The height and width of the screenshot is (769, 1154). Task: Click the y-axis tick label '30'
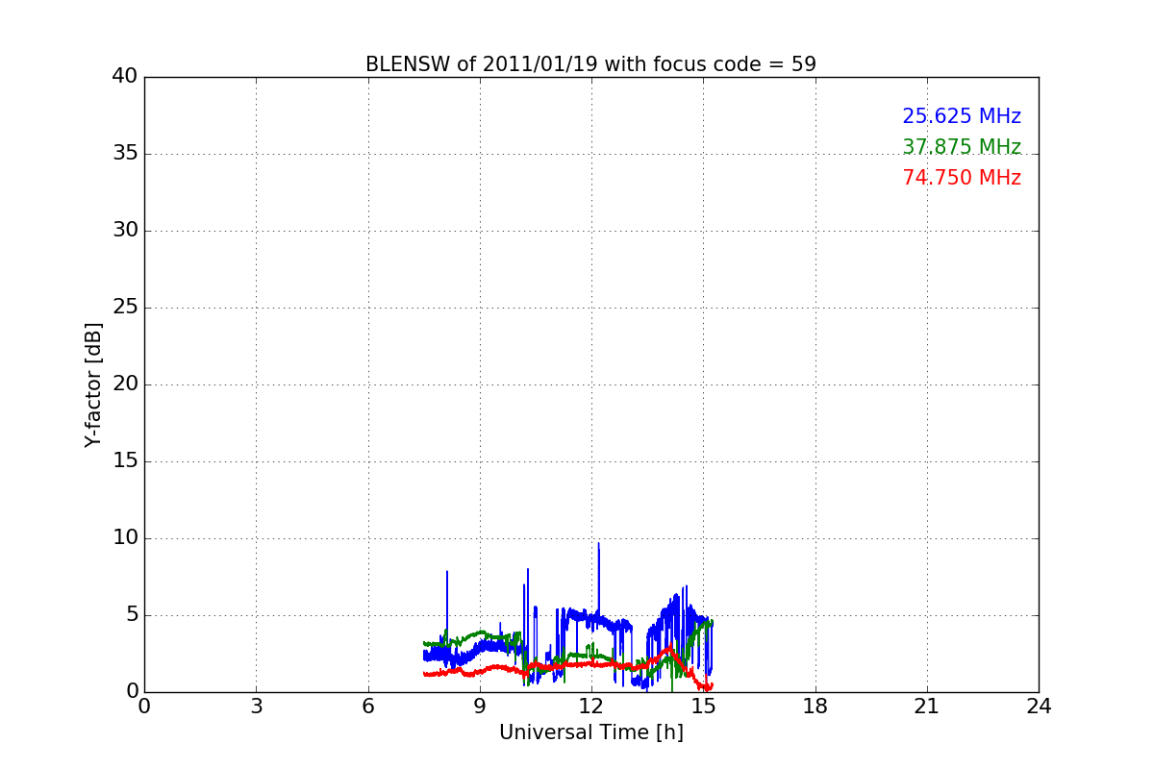[125, 231]
